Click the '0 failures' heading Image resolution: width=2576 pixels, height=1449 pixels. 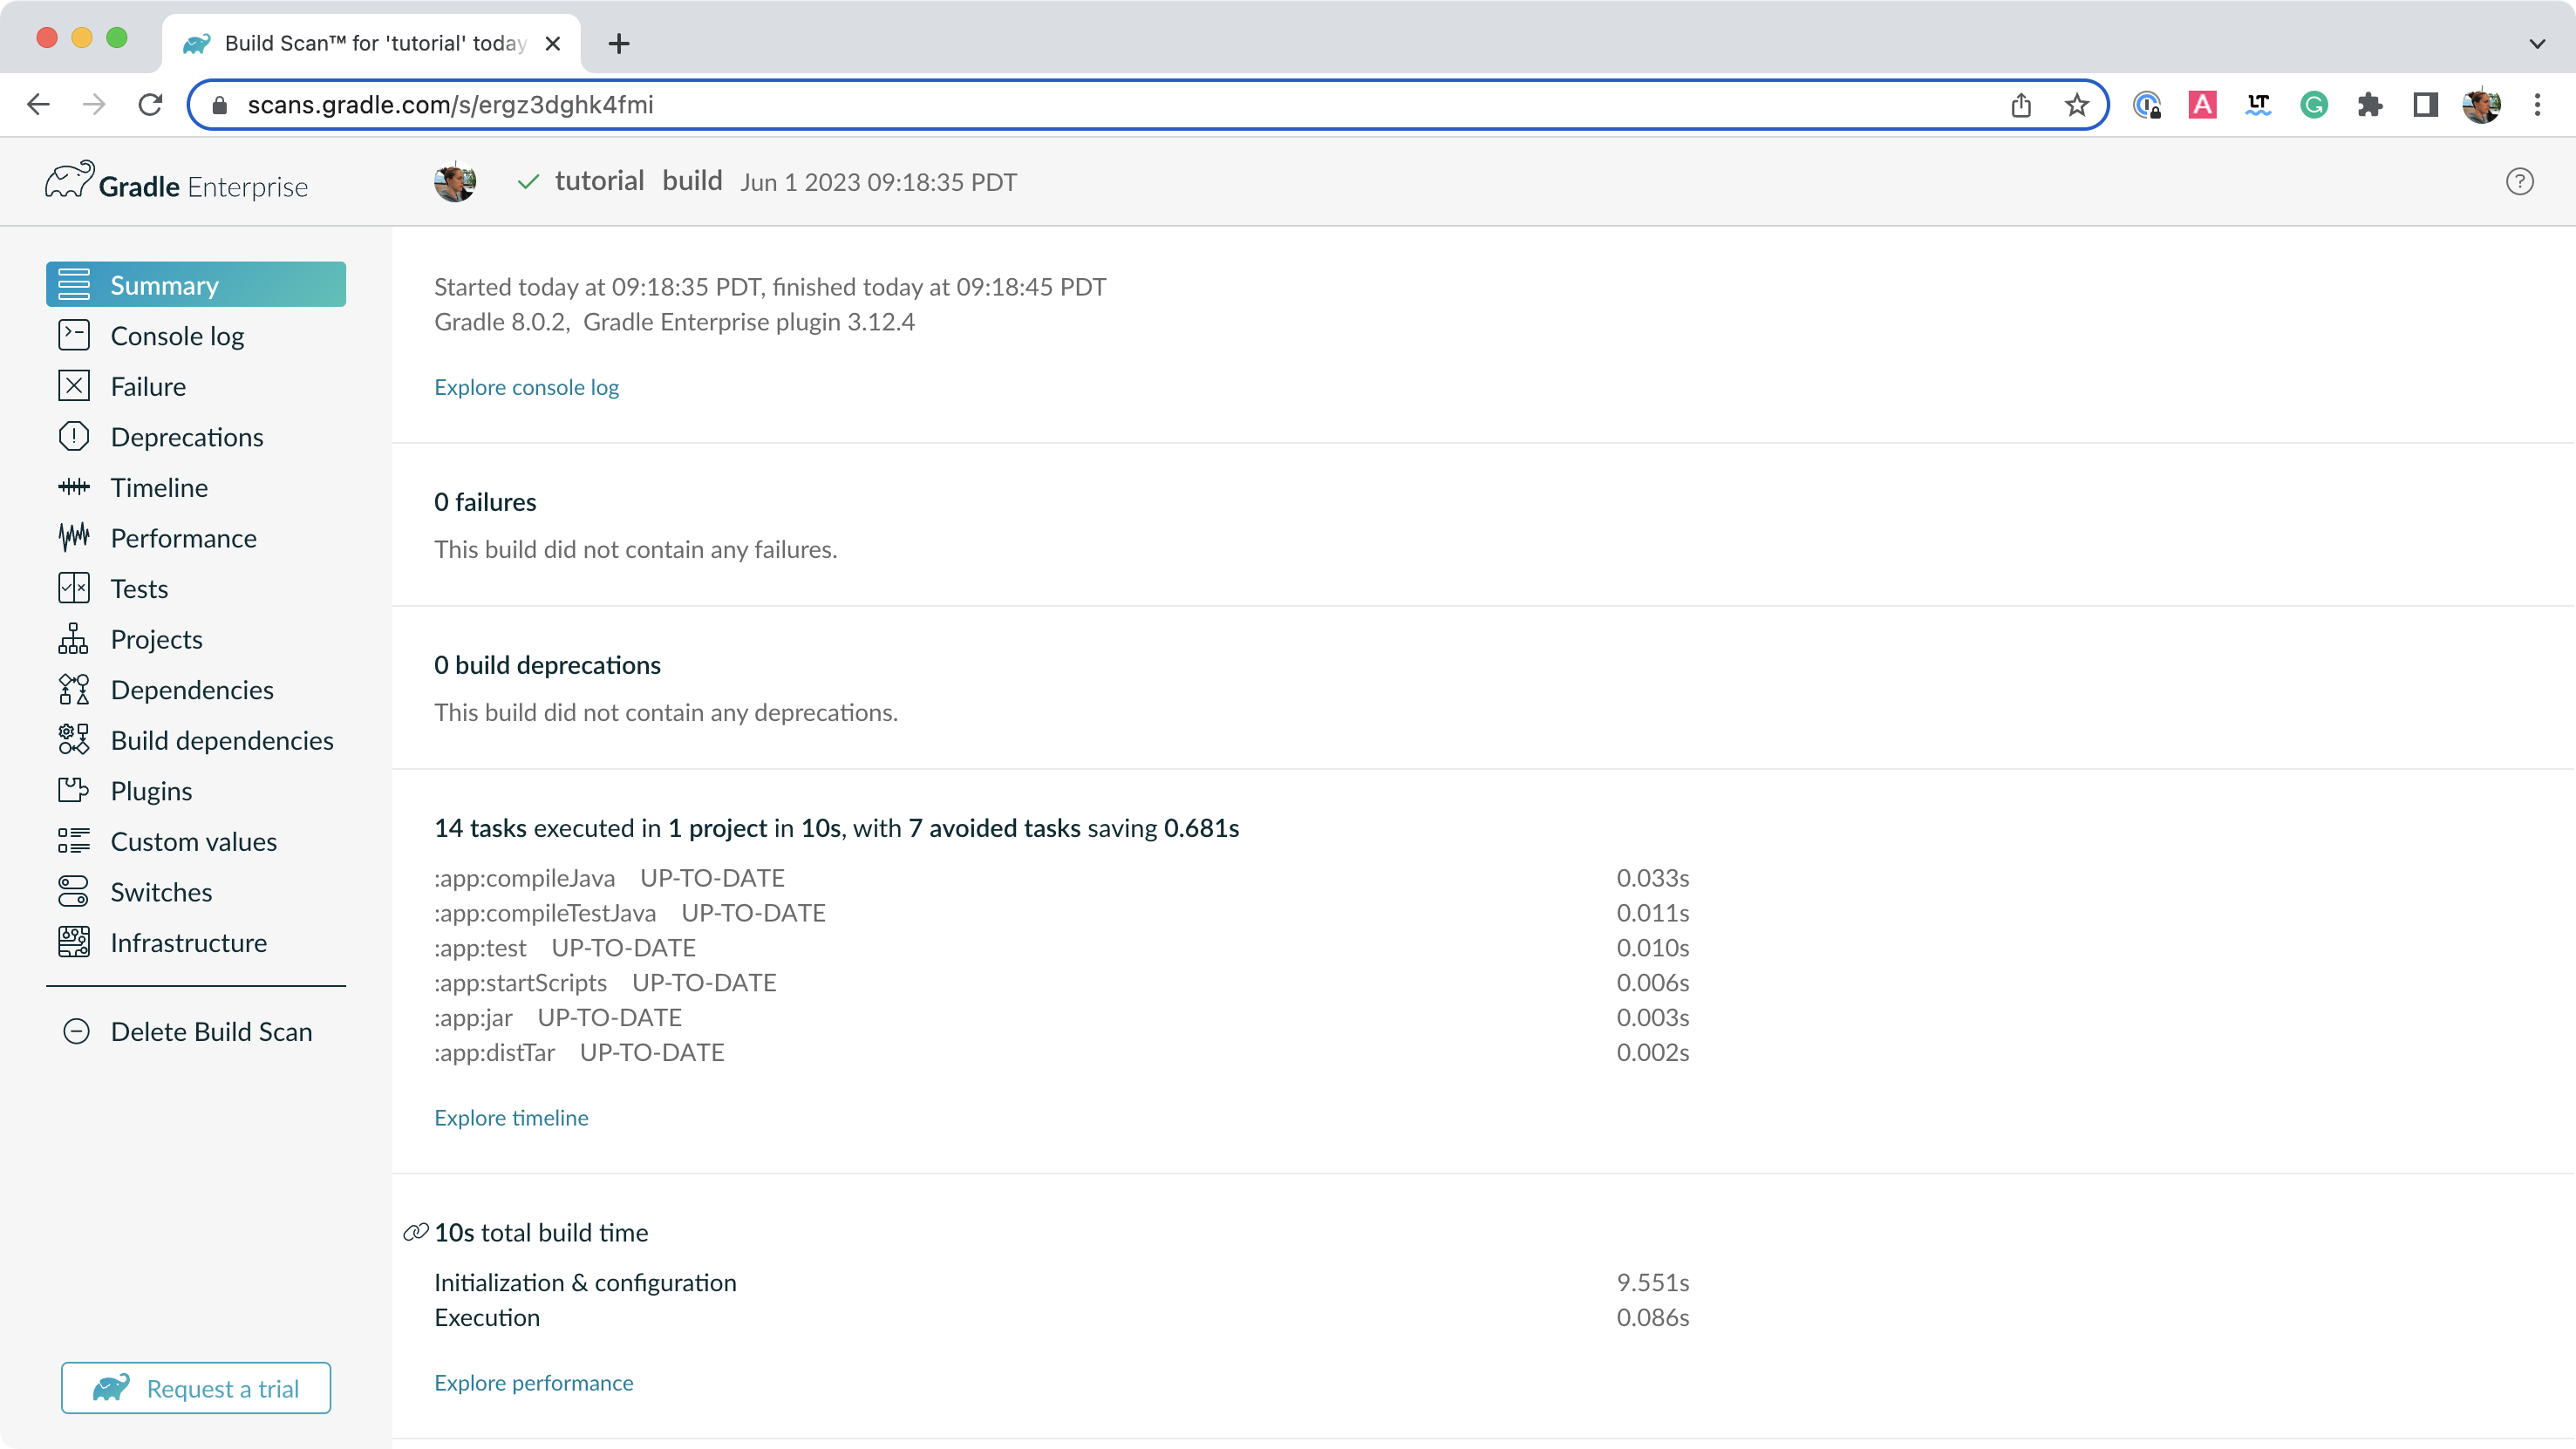click(x=485, y=502)
